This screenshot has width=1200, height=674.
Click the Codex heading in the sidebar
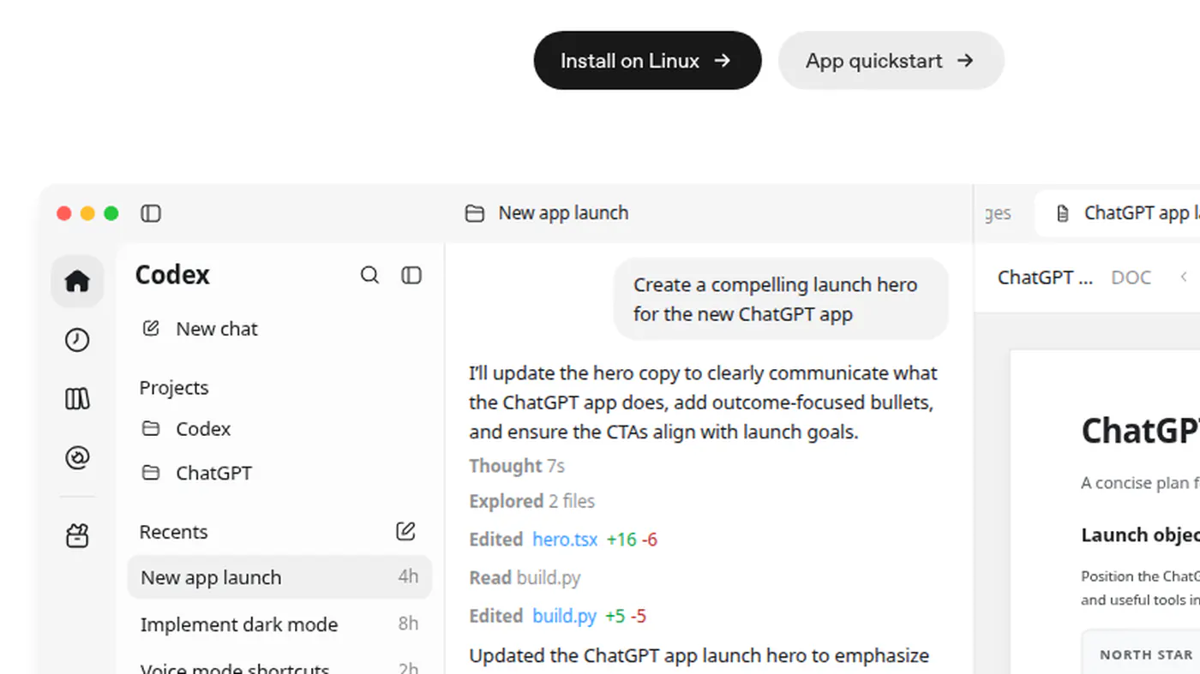click(172, 275)
